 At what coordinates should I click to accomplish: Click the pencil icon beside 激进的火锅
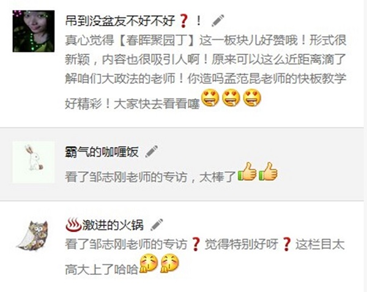click(x=157, y=225)
